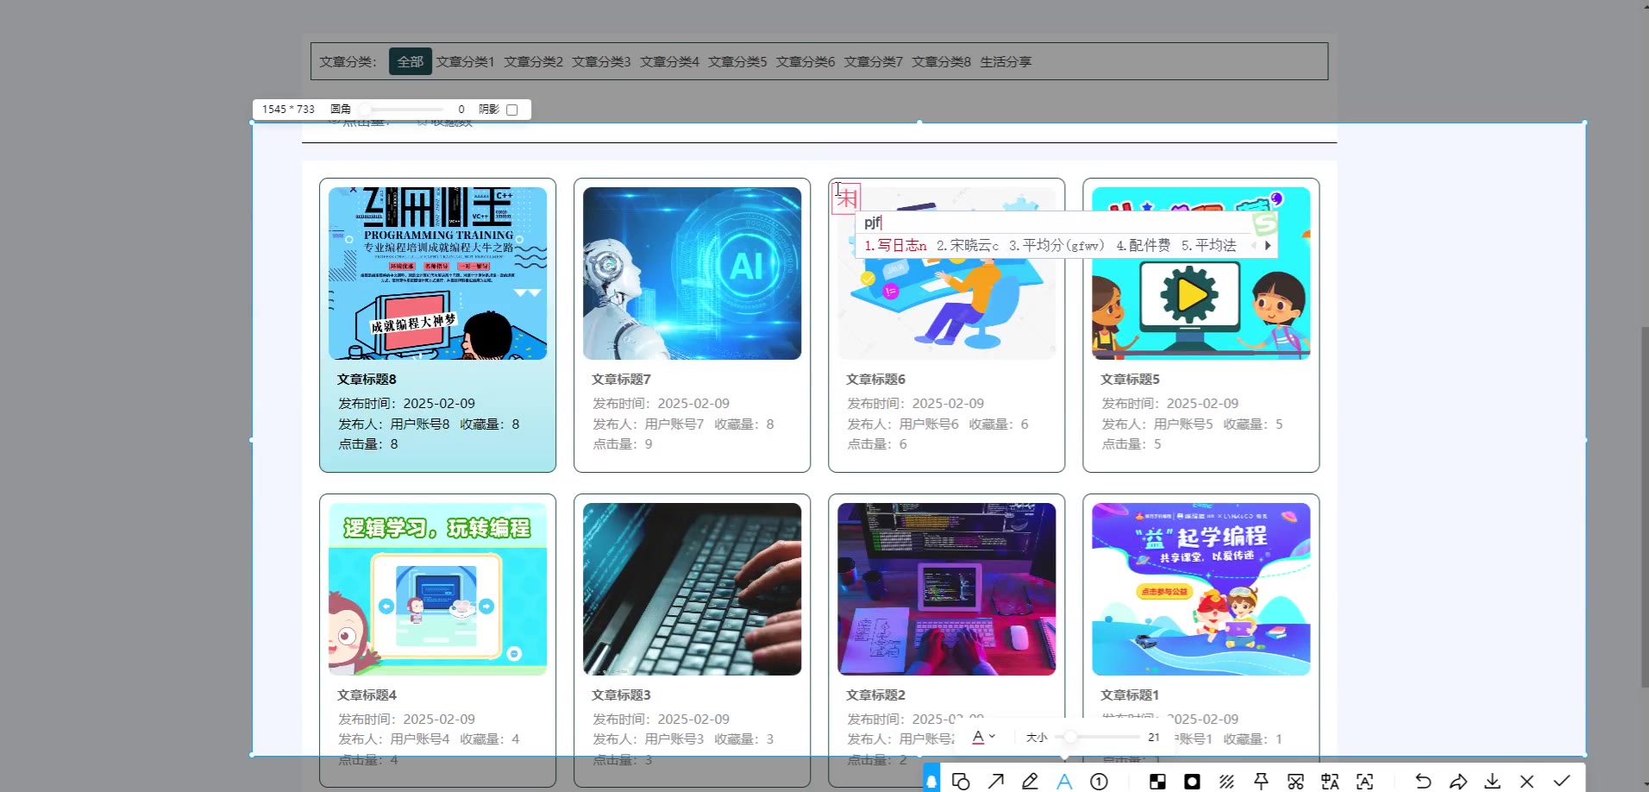Filter by 文章分类6
The height and width of the screenshot is (792, 1649).
point(805,61)
